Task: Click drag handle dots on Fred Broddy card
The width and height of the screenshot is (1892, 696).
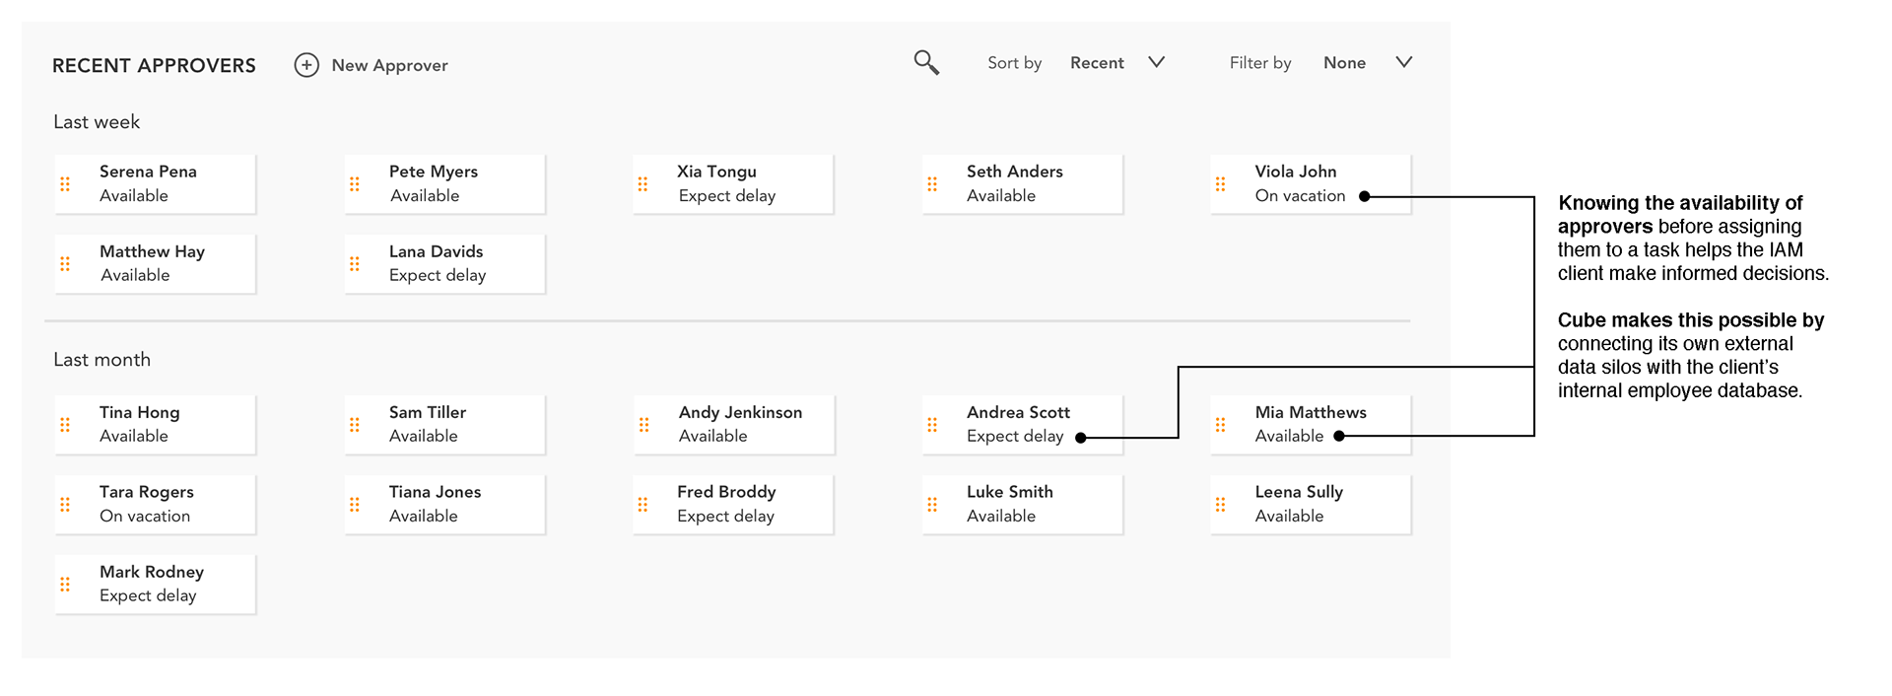Action: pyautogui.click(x=642, y=505)
